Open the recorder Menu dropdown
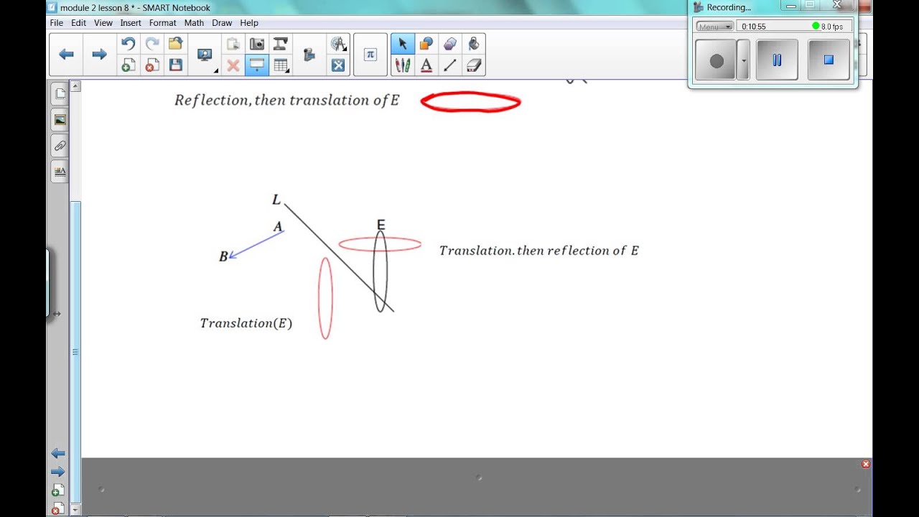The height and width of the screenshot is (517, 919). [714, 27]
